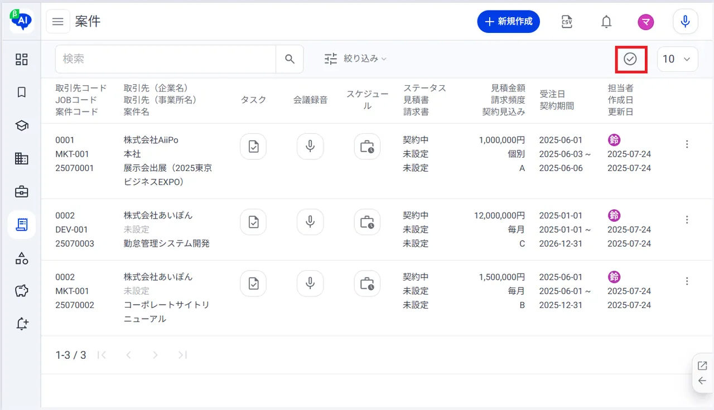Toggle the circled checkmark selection mode
This screenshot has height=410, width=714.
(630, 59)
